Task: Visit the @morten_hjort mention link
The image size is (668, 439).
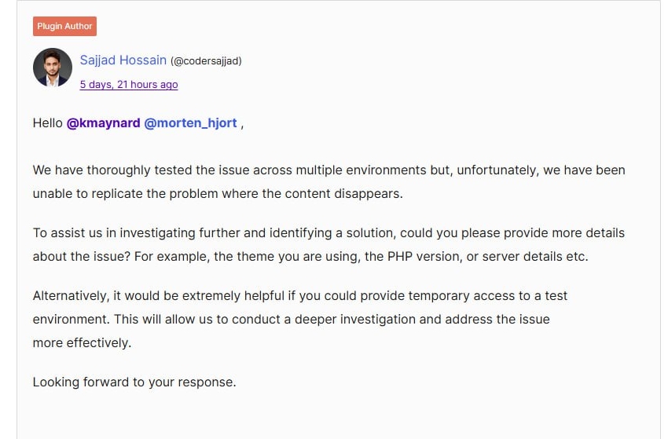Action: [x=190, y=123]
